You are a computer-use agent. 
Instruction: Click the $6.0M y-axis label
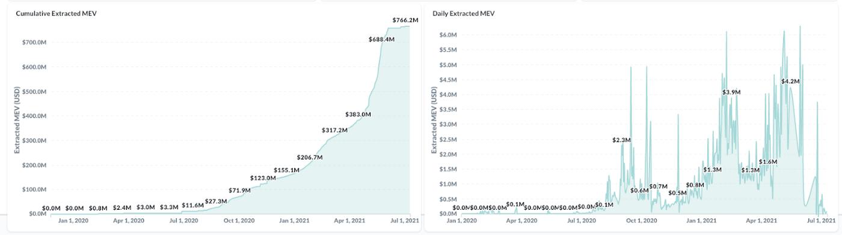(448, 35)
